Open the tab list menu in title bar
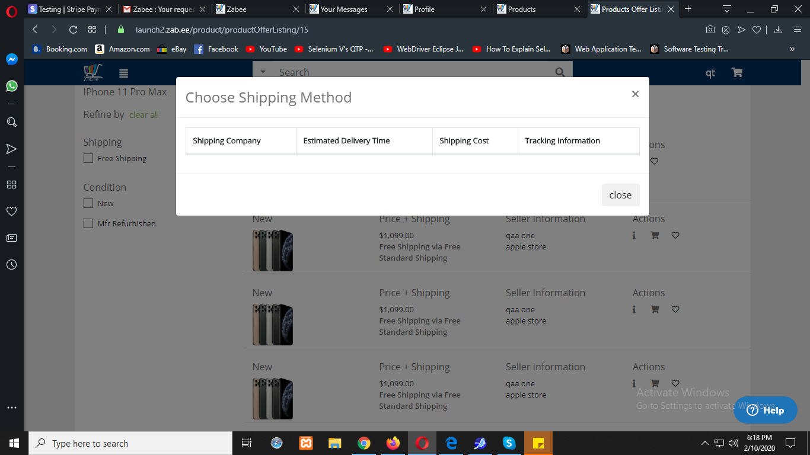The image size is (810, 455). [727, 9]
